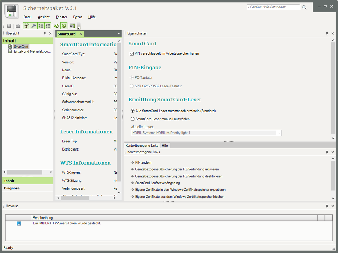Select the MIDENTITY-Smart-Token wurde gesteckt message

point(67,223)
